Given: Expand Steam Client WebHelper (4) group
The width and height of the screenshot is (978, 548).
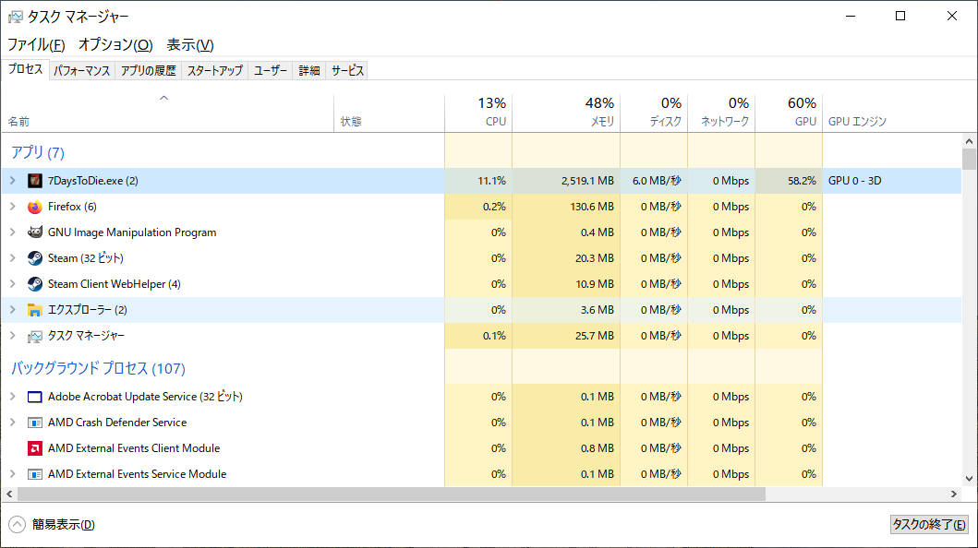Looking at the screenshot, I should (13, 284).
